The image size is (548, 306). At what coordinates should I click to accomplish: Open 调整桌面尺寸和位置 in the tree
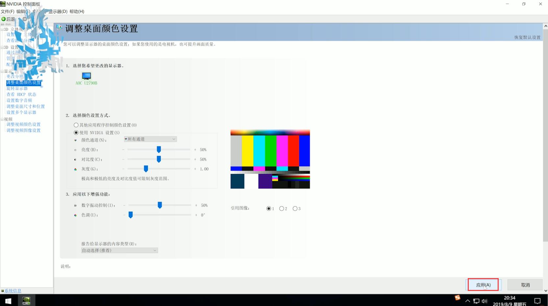(x=26, y=107)
